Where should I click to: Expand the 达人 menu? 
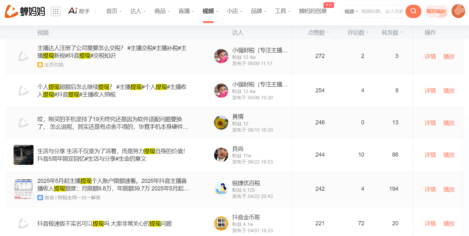point(138,11)
